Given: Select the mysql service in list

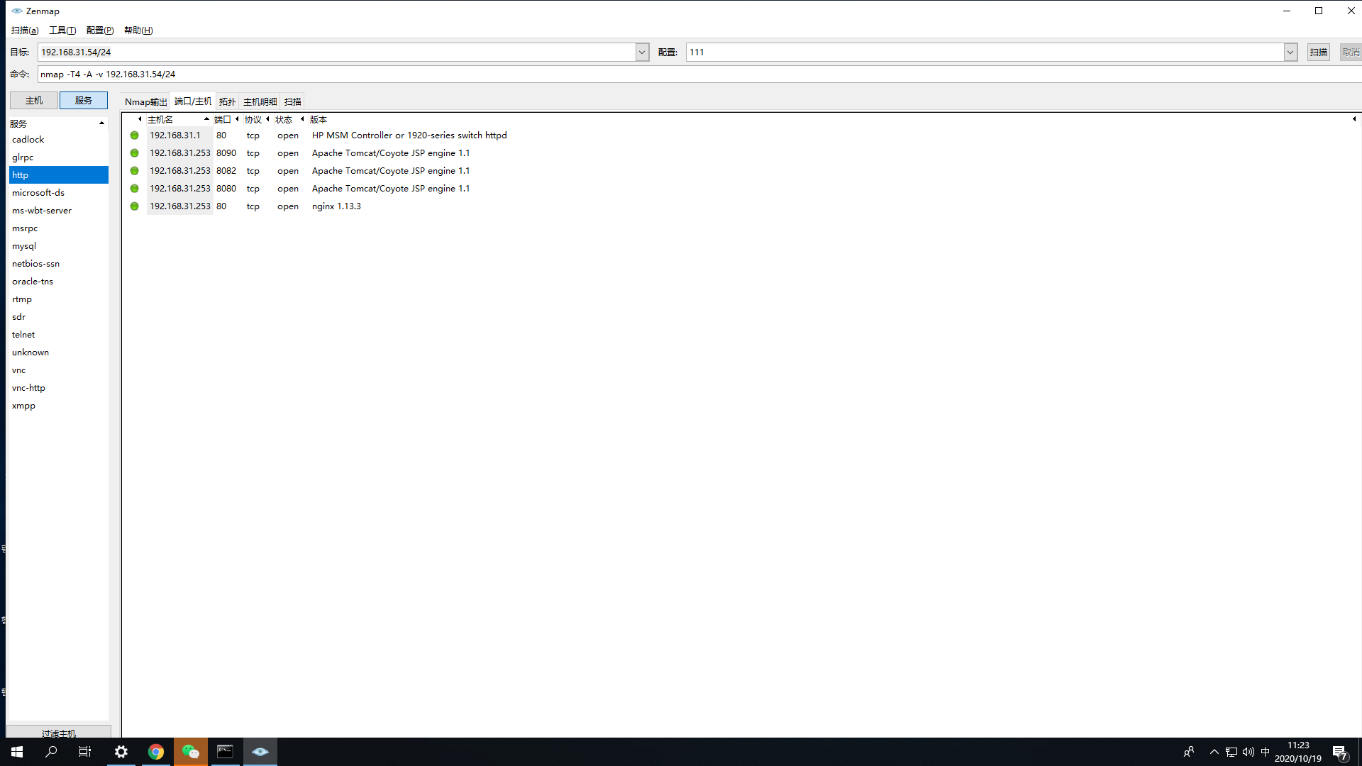Looking at the screenshot, I should coord(24,246).
